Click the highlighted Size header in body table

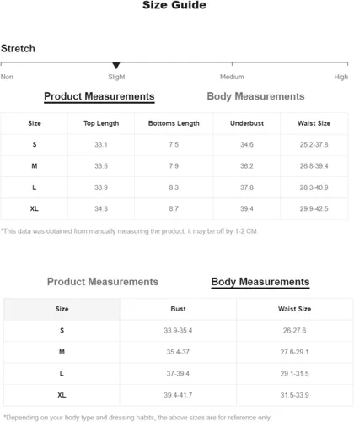tap(62, 309)
